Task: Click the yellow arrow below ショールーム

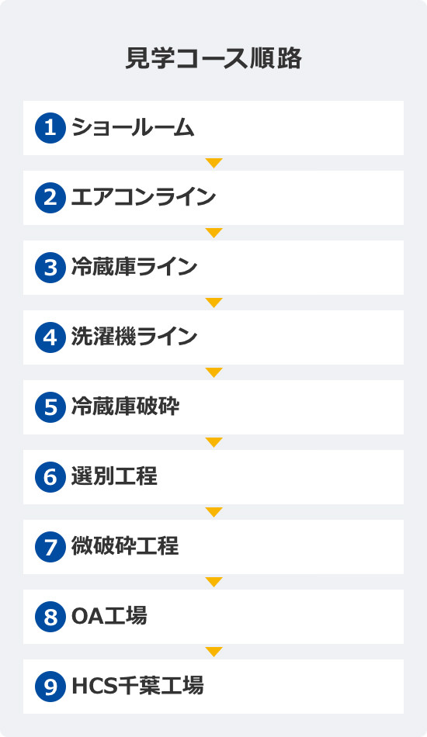Action: [213, 163]
